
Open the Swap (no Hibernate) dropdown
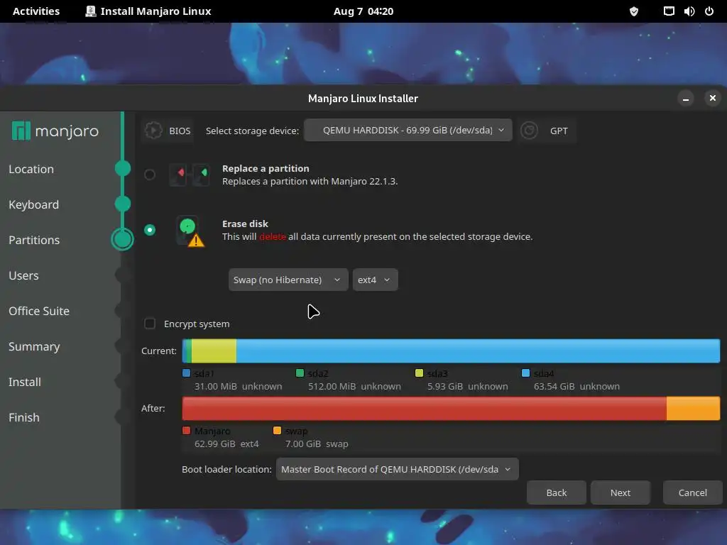pos(288,280)
